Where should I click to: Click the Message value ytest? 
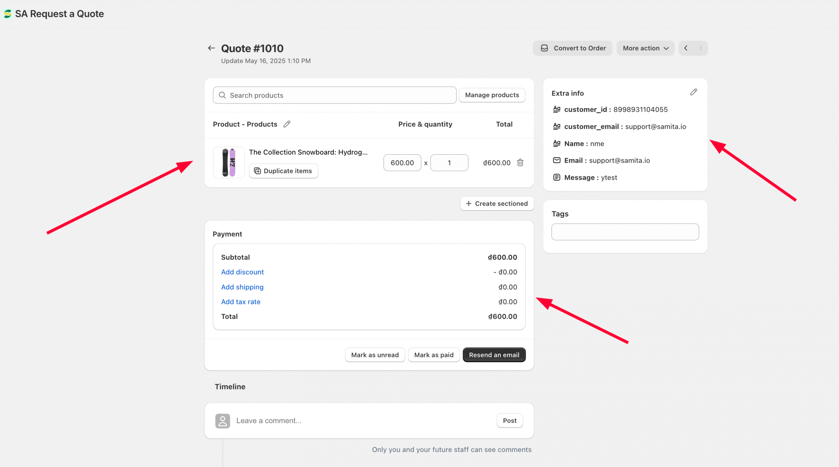609,177
